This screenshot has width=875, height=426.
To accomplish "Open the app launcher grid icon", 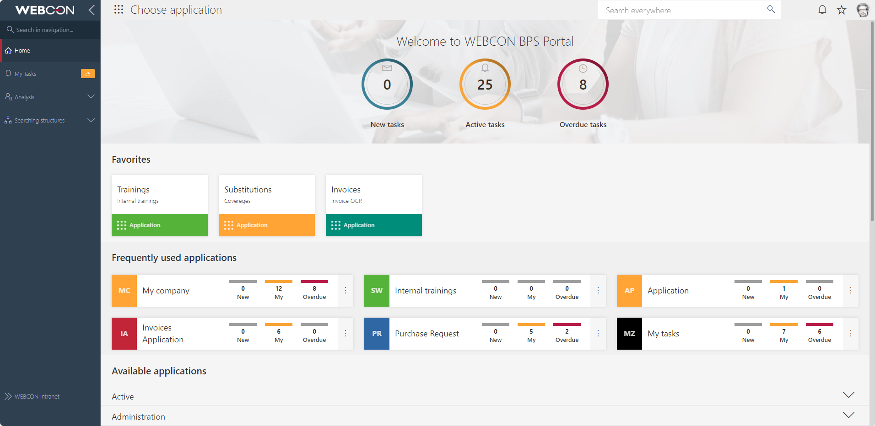I will [x=119, y=10].
